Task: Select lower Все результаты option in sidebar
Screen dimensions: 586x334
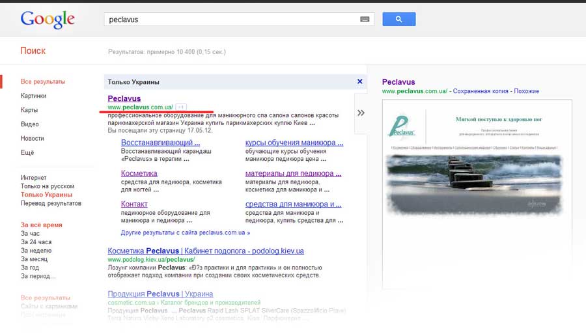Action: click(x=45, y=298)
